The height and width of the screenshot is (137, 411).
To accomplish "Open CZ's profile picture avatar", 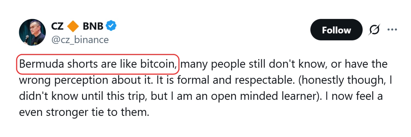I will pos(32,32).
